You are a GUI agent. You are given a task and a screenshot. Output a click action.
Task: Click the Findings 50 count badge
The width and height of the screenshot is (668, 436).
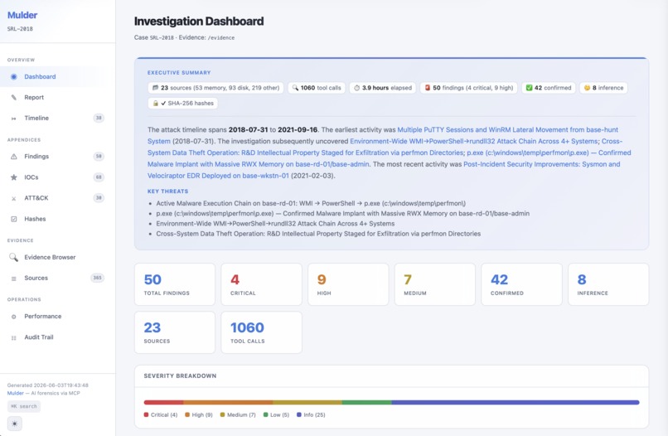click(99, 157)
